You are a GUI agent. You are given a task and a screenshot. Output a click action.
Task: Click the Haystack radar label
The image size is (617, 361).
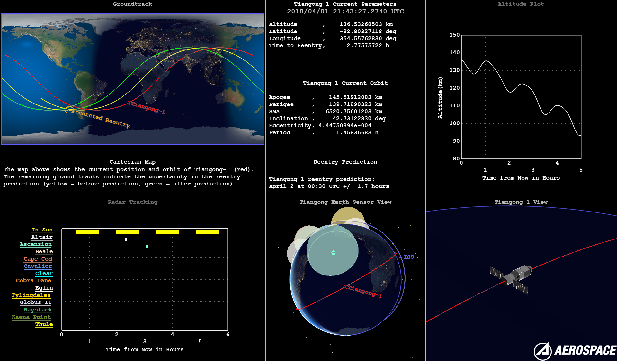coord(38,310)
